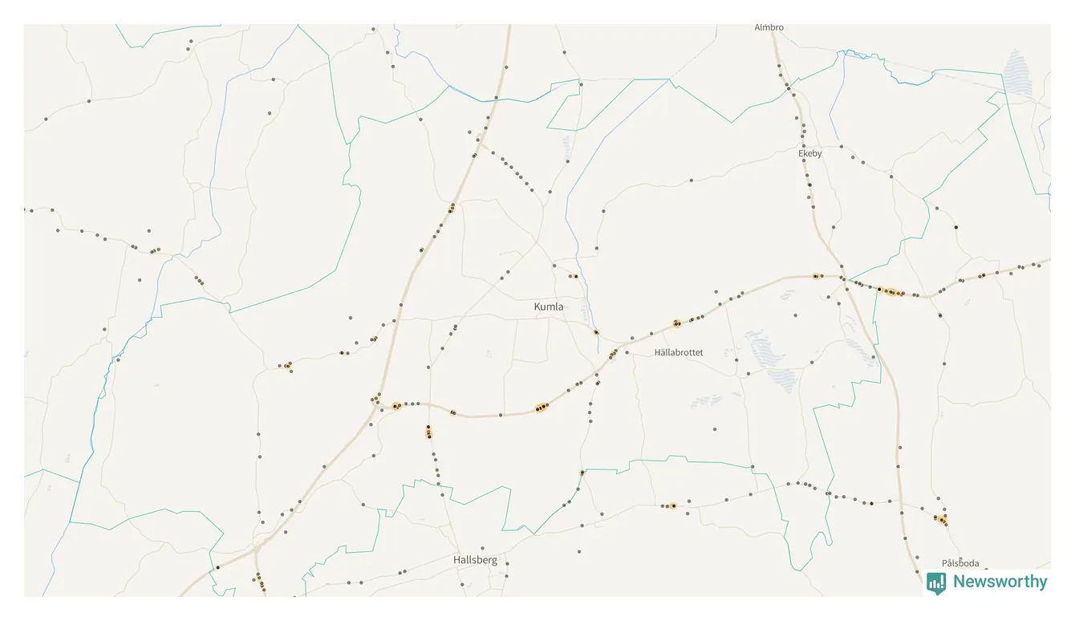Select highlighted marker cluster far west of Kumla
This screenshot has width=1075, height=621.
click(287, 366)
